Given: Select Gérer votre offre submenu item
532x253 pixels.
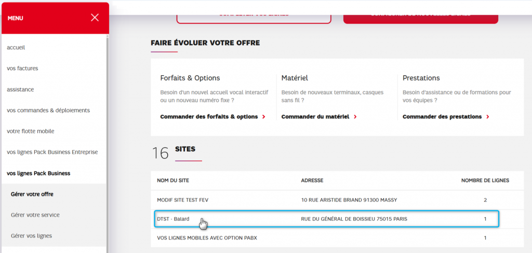Looking at the screenshot, I should tap(32, 194).
